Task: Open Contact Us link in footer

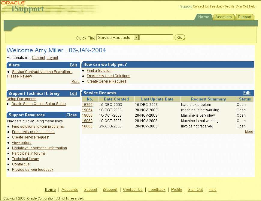Action: tap(133, 189)
